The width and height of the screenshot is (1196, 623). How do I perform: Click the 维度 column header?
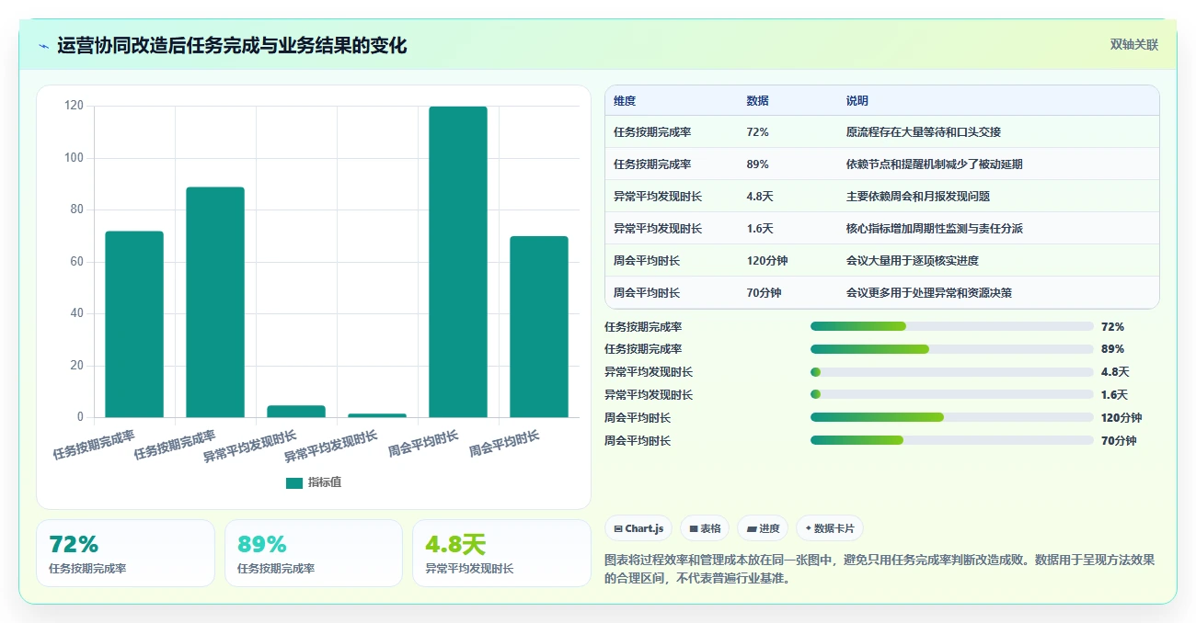(625, 101)
